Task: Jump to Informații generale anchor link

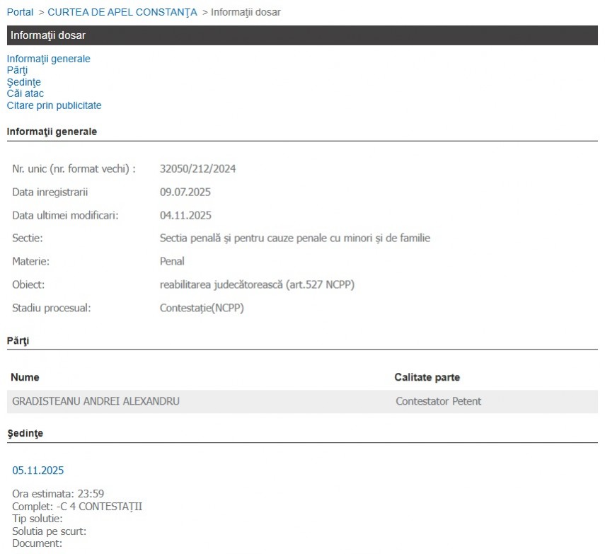Action: pyautogui.click(x=48, y=59)
